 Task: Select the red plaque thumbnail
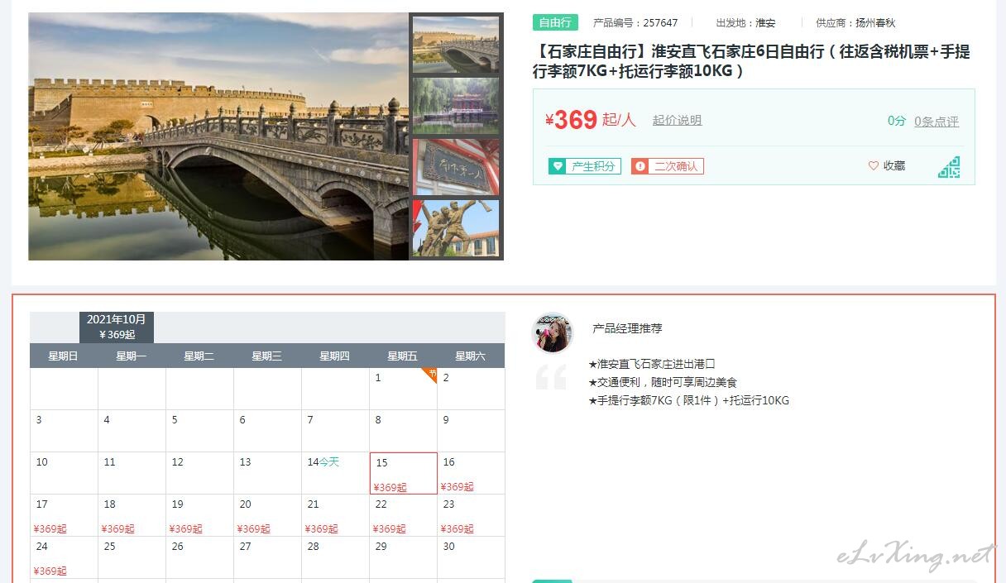coord(456,167)
